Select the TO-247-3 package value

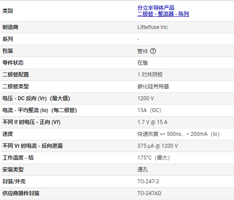tap(148, 182)
